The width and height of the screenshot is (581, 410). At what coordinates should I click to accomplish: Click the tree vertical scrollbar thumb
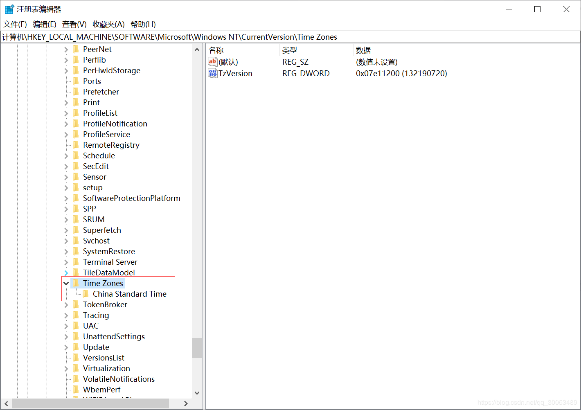pos(197,348)
